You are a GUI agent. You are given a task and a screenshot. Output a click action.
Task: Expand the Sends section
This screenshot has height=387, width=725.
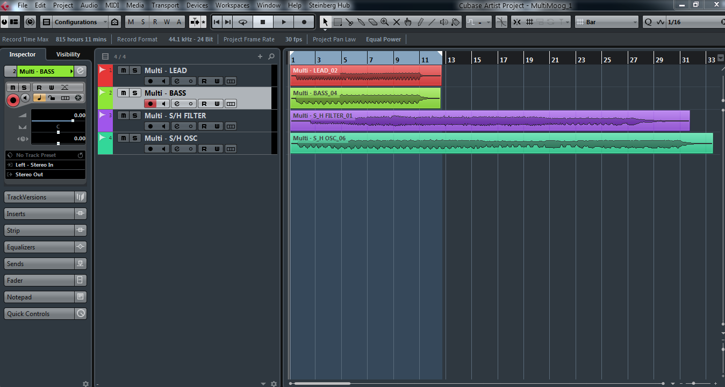[39, 264]
